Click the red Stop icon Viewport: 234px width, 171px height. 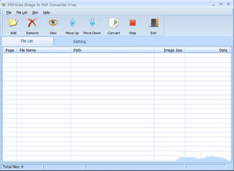point(132,23)
